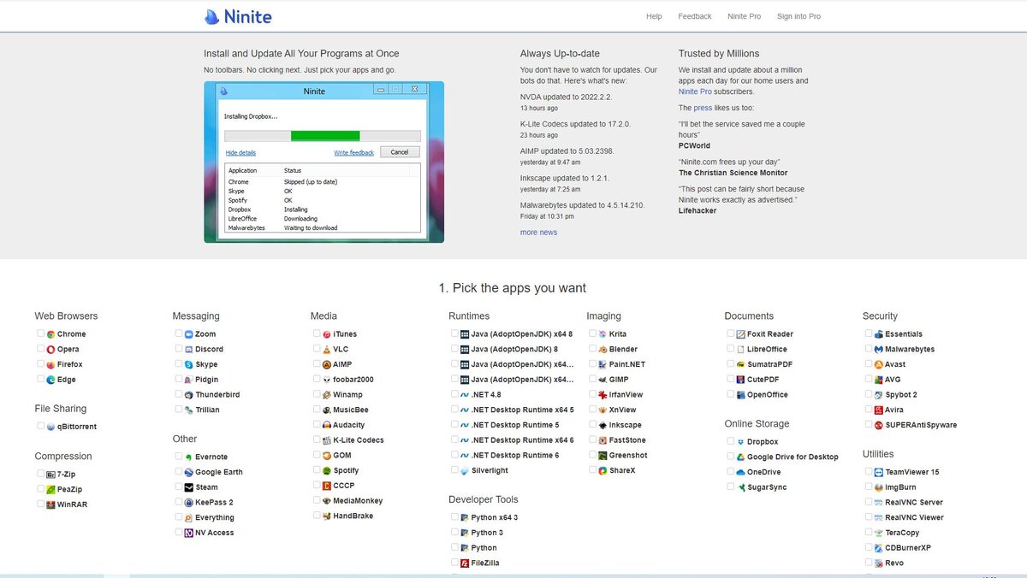1027x578 pixels.
Task: Open the Help page link
Action: 654,16
